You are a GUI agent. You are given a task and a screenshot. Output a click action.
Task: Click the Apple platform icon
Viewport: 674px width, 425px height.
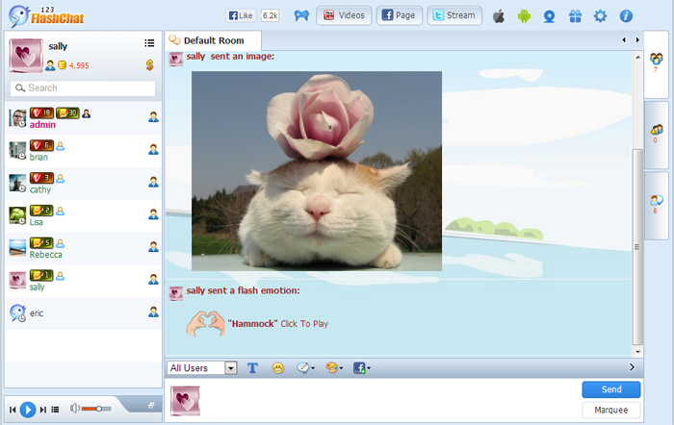coord(499,16)
